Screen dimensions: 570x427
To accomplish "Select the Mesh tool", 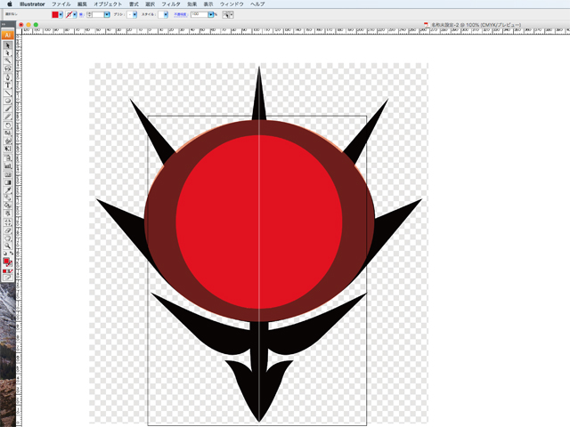I will tap(8, 174).
